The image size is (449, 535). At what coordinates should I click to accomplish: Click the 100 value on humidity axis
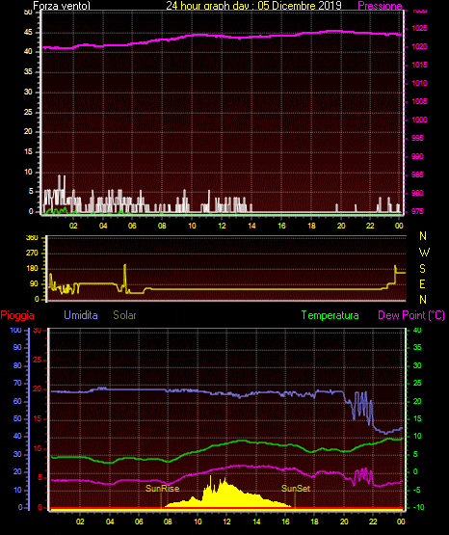click(15, 330)
